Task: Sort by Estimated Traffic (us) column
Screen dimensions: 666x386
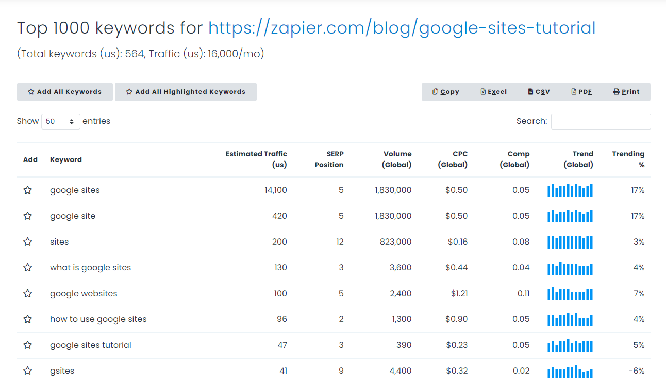Action: pos(256,159)
